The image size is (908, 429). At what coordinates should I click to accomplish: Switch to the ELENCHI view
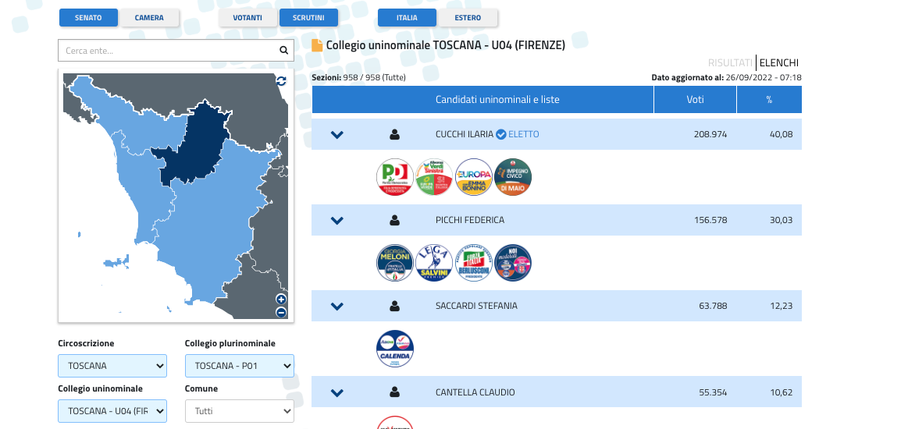[x=779, y=63]
